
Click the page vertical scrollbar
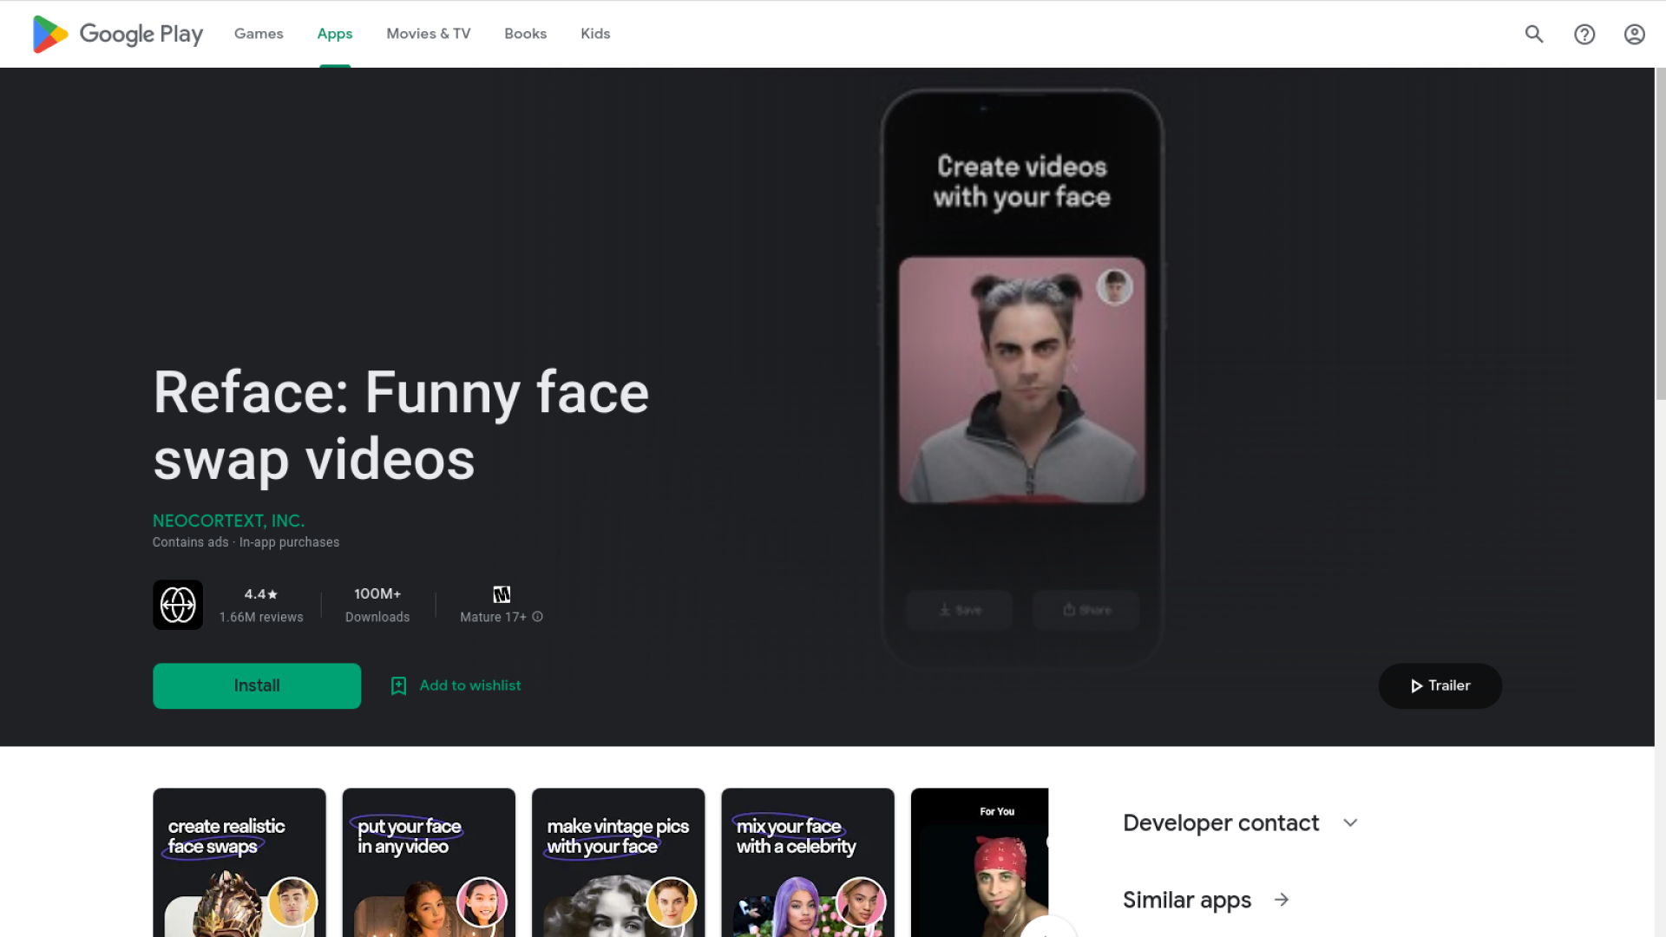coord(1660,234)
